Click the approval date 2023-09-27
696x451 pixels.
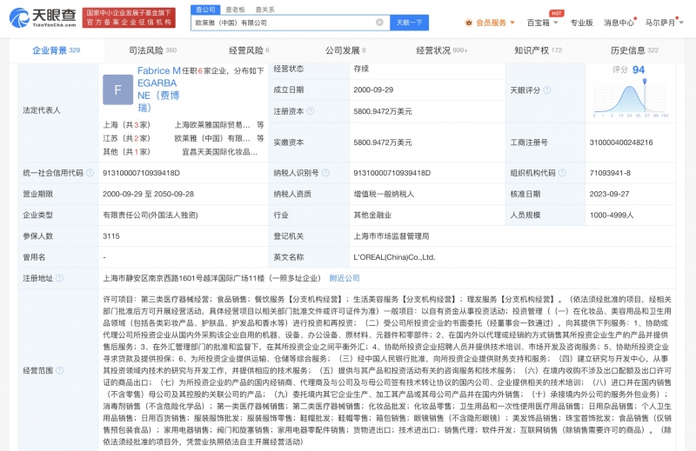tap(610, 194)
